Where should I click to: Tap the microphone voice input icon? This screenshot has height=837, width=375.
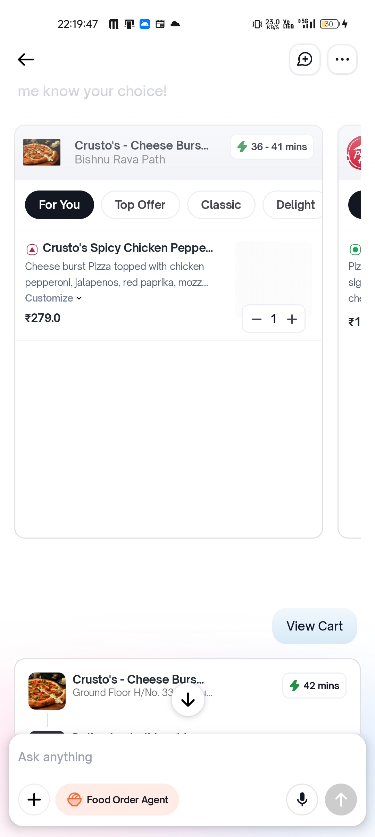coord(302,799)
